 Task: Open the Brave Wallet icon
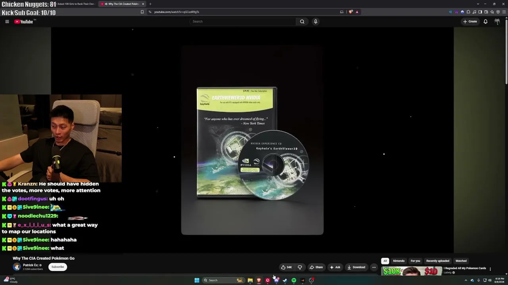tap(486, 12)
